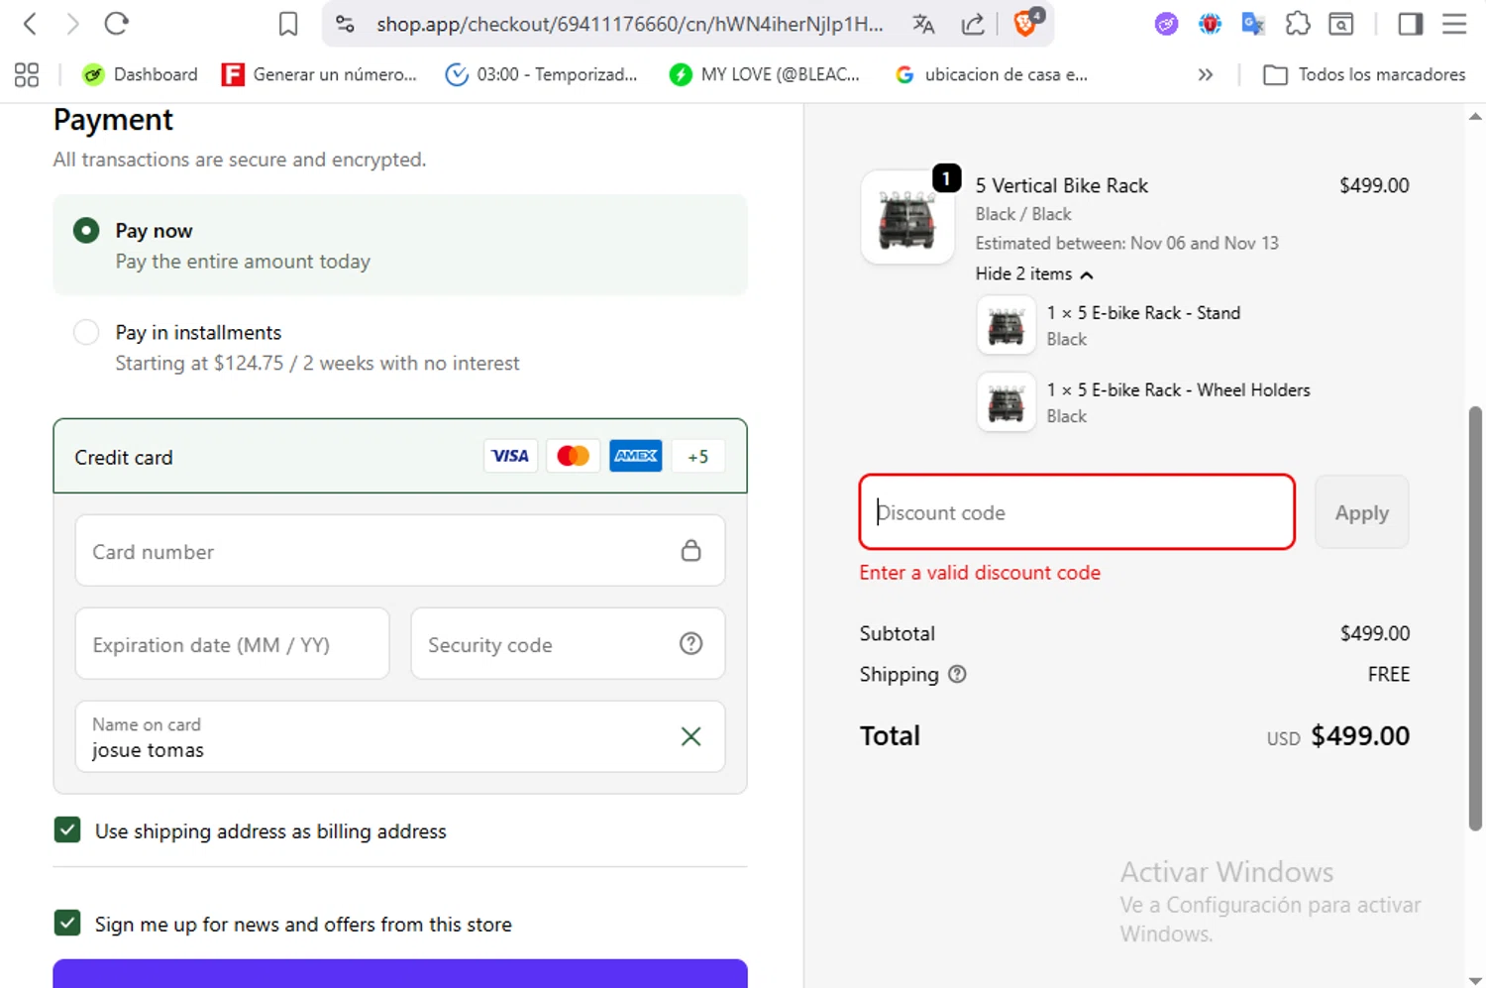Open the red and blue shield extension icon

coord(1210,24)
